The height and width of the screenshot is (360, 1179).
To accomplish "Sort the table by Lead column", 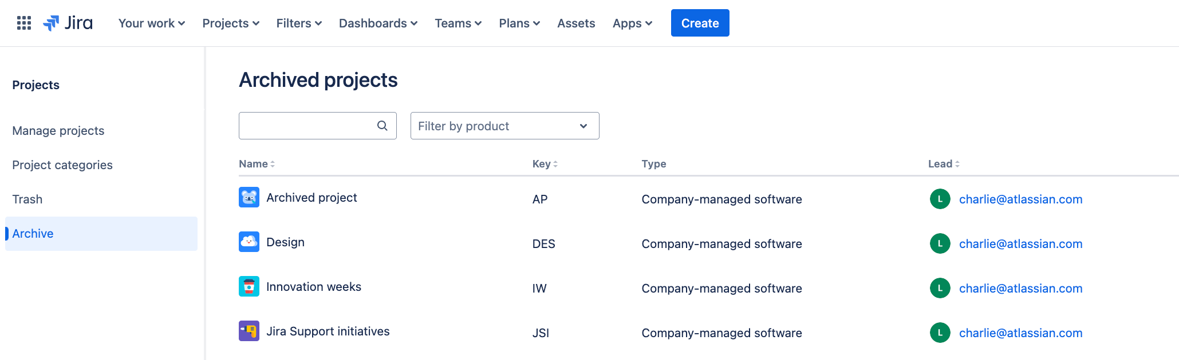I will click(944, 164).
